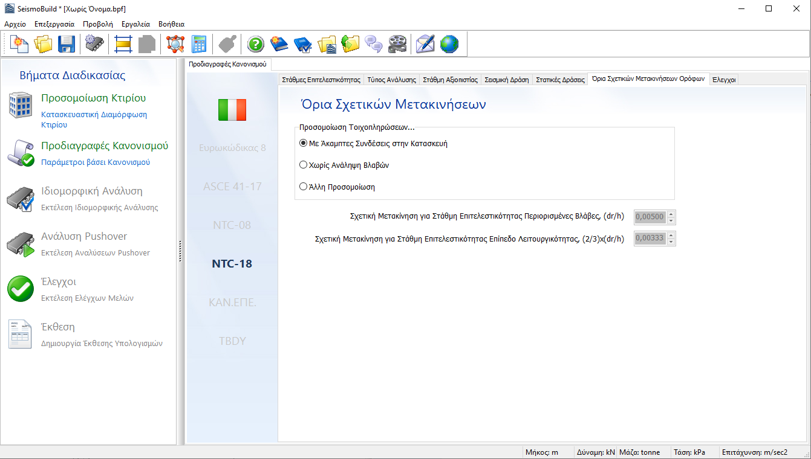The width and height of the screenshot is (811, 459).
Task: Open the green Help question mark icon
Action: [x=256, y=44]
